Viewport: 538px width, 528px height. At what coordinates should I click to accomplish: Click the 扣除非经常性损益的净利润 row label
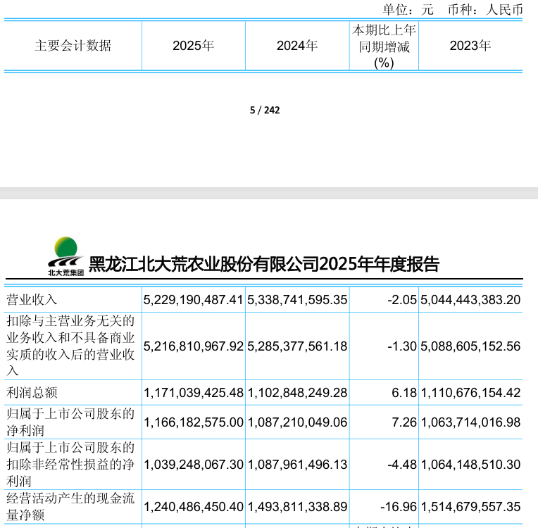pyautogui.click(x=70, y=464)
